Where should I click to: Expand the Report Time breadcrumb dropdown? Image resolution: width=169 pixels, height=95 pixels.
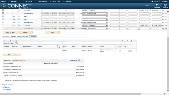point(57,1)
